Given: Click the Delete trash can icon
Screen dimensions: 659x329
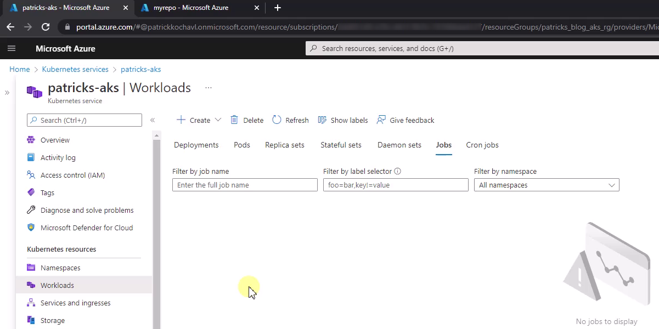Looking at the screenshot, I should (x=234, y=120).
